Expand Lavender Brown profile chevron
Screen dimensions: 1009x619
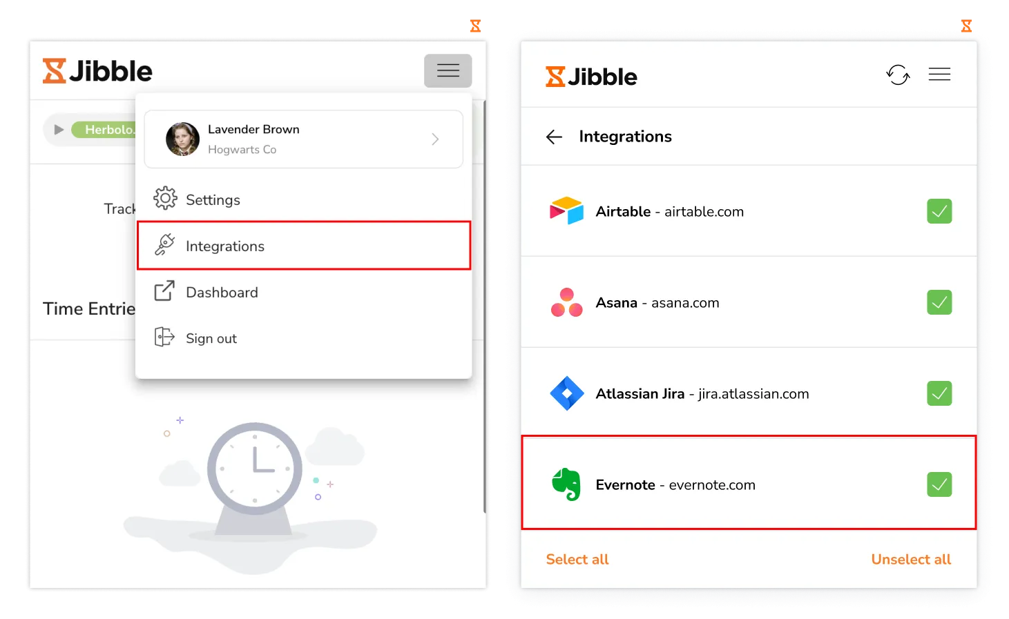click(x=435, y=139)
